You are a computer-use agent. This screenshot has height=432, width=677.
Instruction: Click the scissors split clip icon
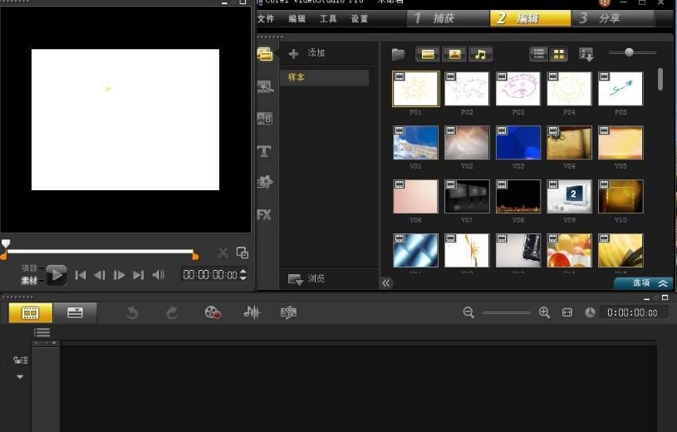(x=223, y=253)
